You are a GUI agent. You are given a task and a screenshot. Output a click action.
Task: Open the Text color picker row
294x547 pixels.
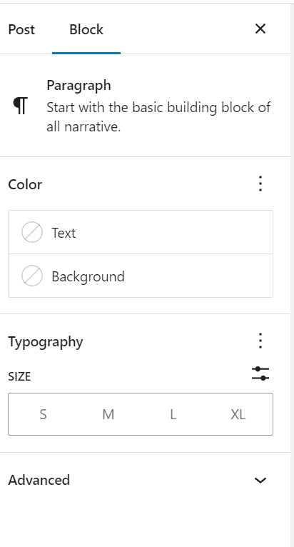(x=141, y=232)
